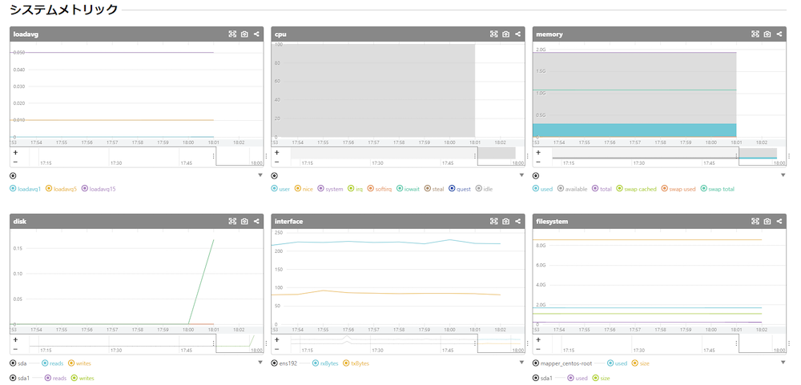Expand the legend dropdown of disk panel
This screenshot has height=385, width=801.
[x=260, y=363]
